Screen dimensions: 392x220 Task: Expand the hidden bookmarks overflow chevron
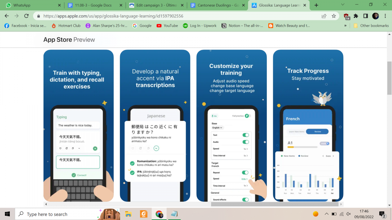point(345,25)
